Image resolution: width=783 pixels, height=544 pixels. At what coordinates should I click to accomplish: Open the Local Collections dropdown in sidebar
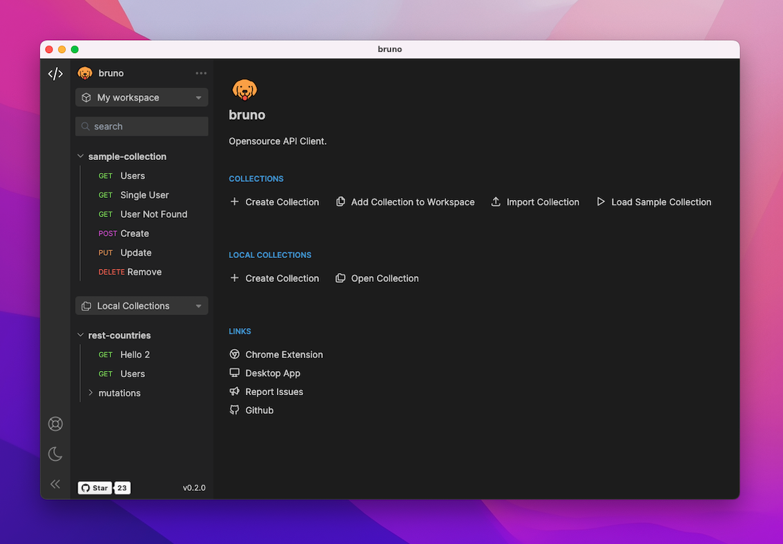coord(142,306)
